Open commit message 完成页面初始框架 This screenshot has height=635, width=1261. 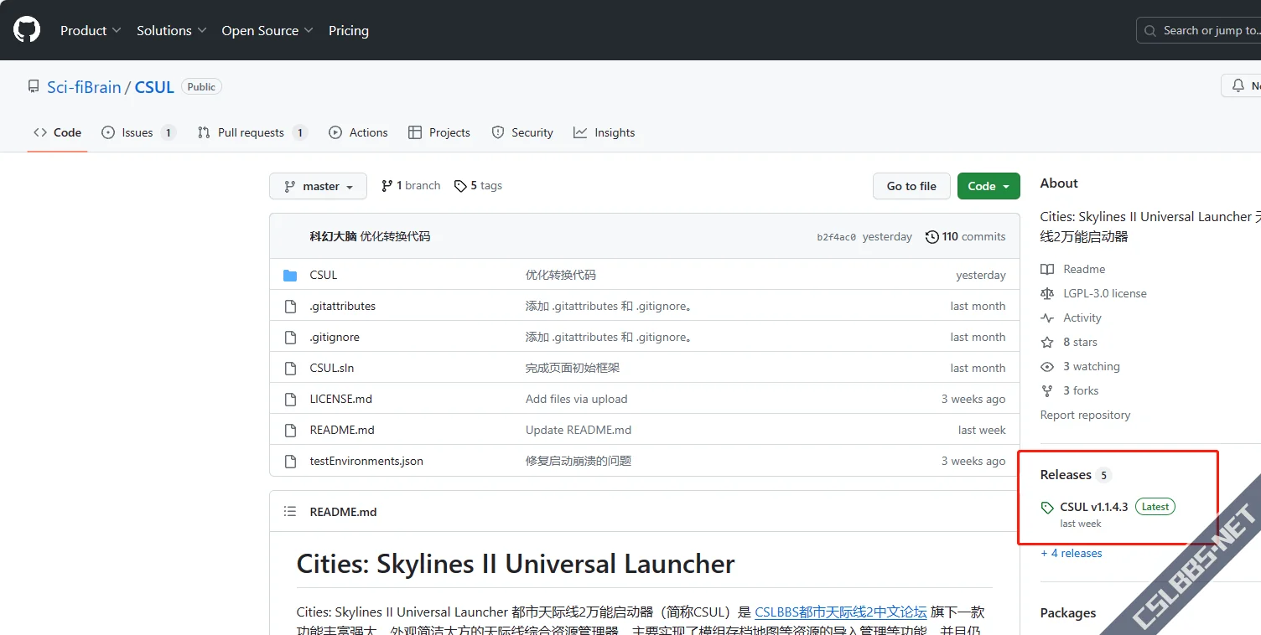573,368
